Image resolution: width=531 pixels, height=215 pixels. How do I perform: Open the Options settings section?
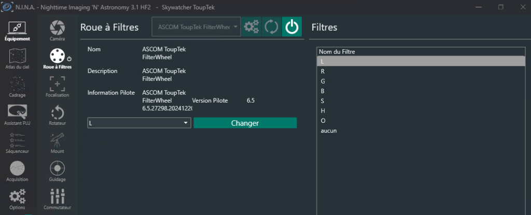pos(17,200)
